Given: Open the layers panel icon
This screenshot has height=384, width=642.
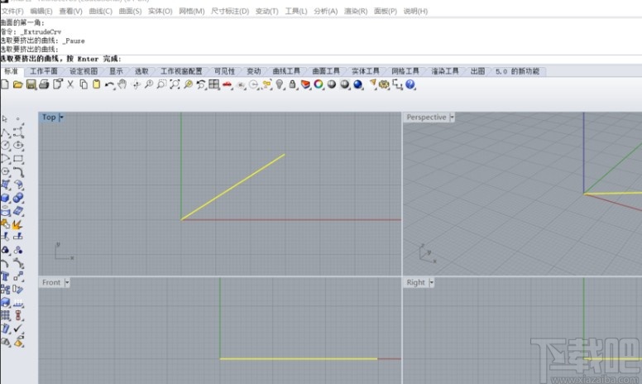Looking at the screenshot, I should [x=305, y=84].
